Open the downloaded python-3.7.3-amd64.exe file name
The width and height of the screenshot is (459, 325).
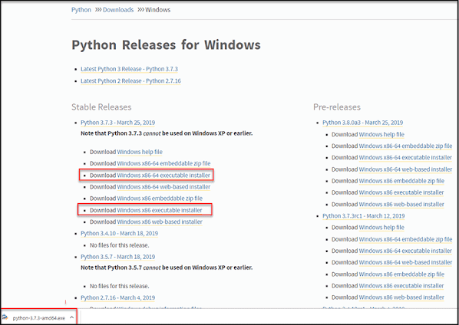click(39, 318)
